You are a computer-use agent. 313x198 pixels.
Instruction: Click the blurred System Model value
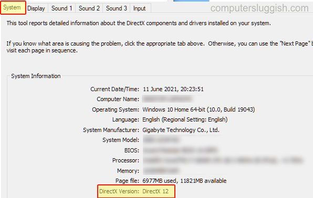coord(161,140)
